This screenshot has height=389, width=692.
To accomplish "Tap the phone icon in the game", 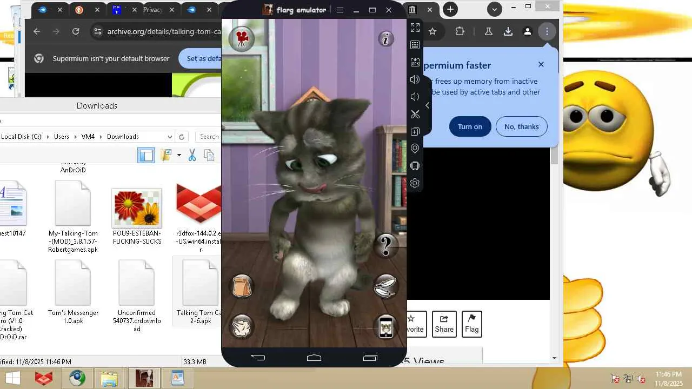I will click(x=385, y=327).
